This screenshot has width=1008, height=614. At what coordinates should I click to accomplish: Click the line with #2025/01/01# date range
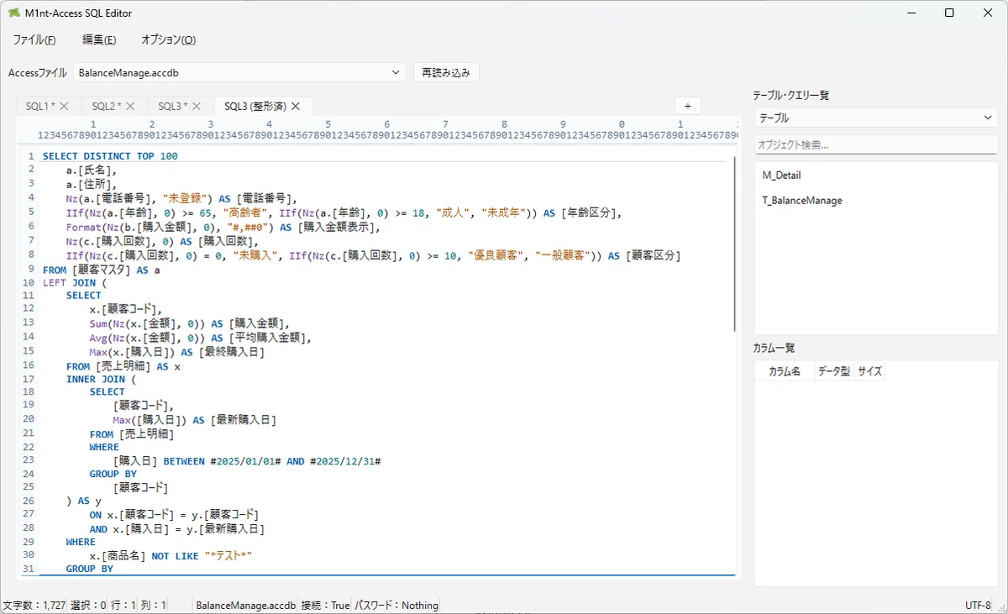coord(247,461)
